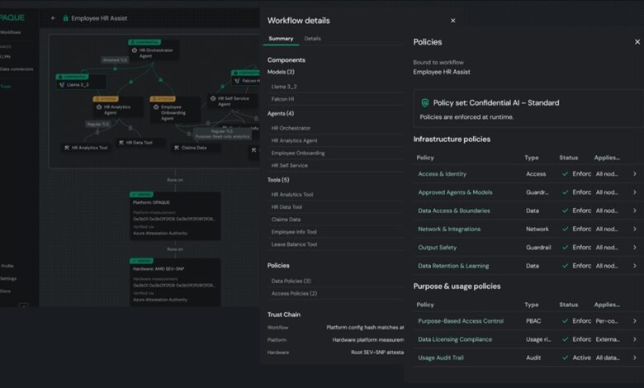Click the green lock icon by Employee HR Assist
This screenshot has width=644, height=388.
[x=65, y=18]
